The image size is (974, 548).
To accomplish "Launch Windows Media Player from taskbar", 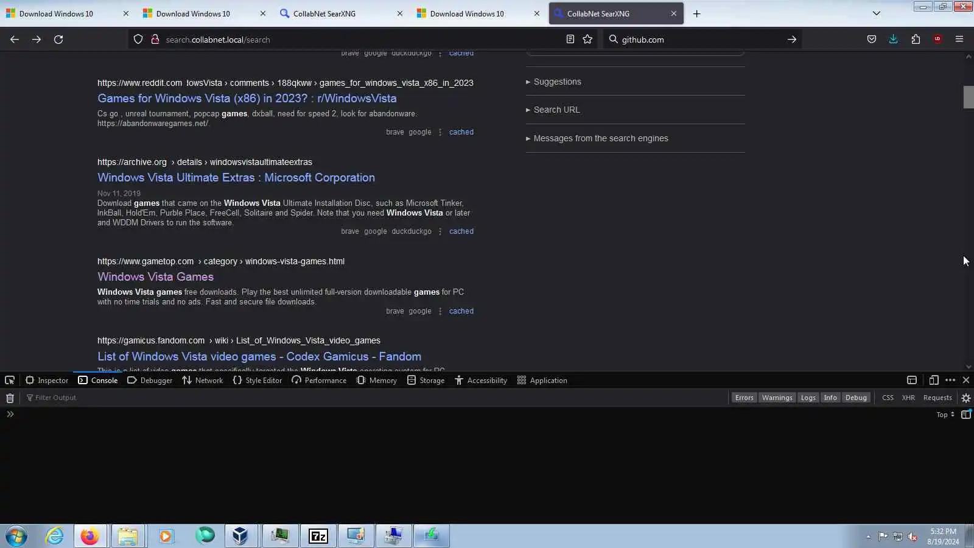I will [166, 536].
